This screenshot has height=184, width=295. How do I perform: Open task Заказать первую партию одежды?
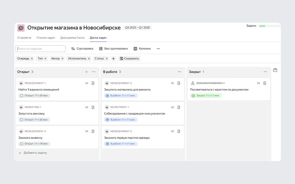pos(127,138)
